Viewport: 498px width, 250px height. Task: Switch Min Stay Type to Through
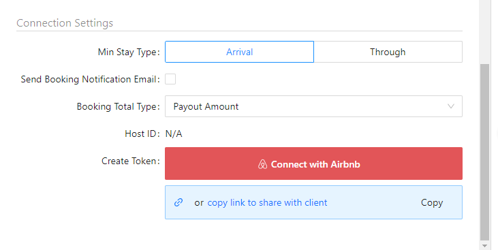[x=388, y=52]
